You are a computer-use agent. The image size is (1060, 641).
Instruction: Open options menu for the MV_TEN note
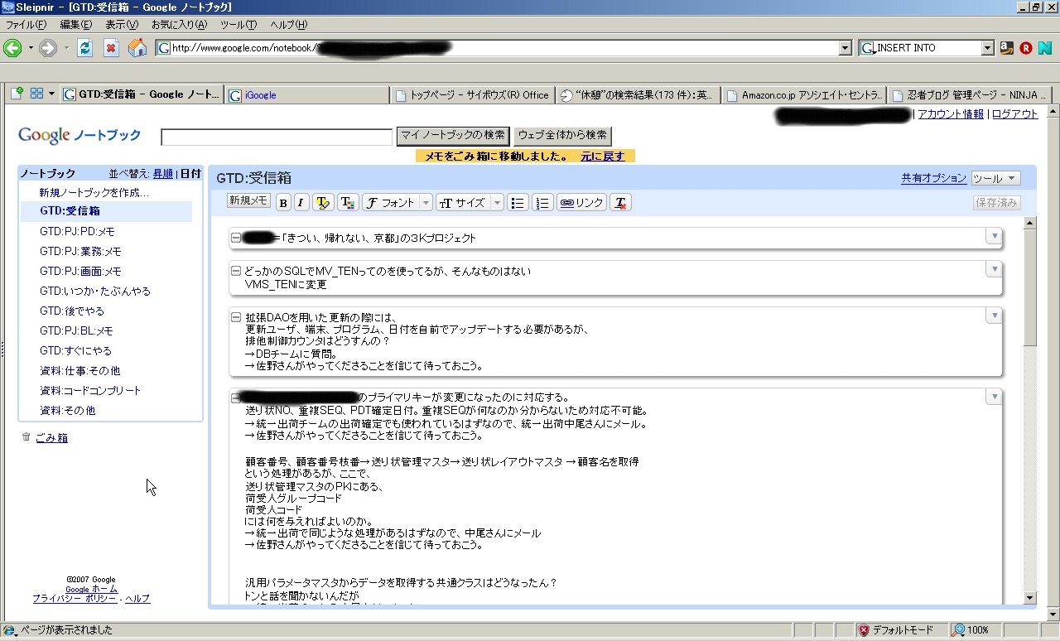(x=994, y=270)
